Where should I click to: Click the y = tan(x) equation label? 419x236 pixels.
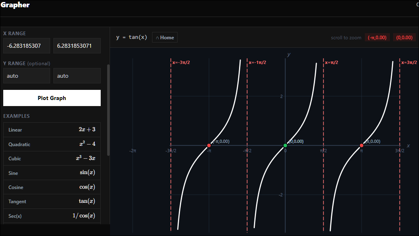point(131,37)
